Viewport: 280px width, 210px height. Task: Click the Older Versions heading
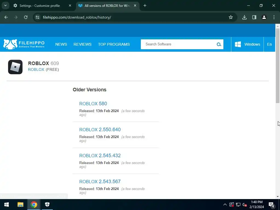coord(89,90)
